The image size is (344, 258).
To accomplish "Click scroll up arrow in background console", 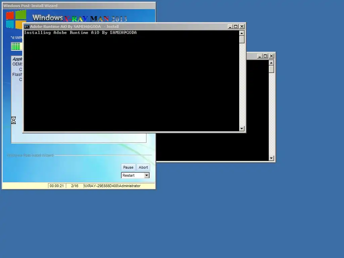I will [271, 63].
